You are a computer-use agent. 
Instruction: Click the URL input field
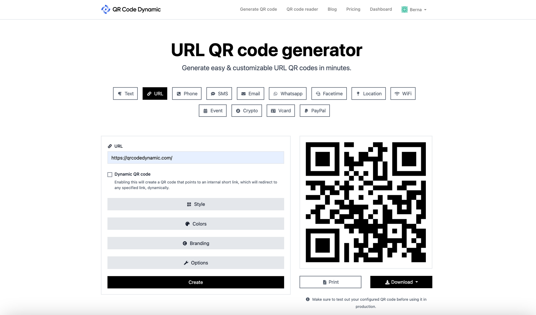tap(195, 157)
